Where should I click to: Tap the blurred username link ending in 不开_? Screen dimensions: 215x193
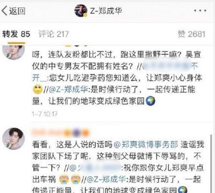tap(170, 66)
